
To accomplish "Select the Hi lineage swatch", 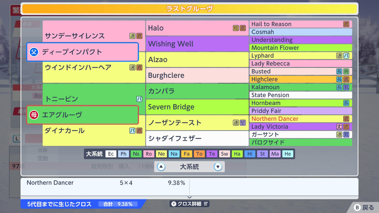I will [x=250, y=154].
